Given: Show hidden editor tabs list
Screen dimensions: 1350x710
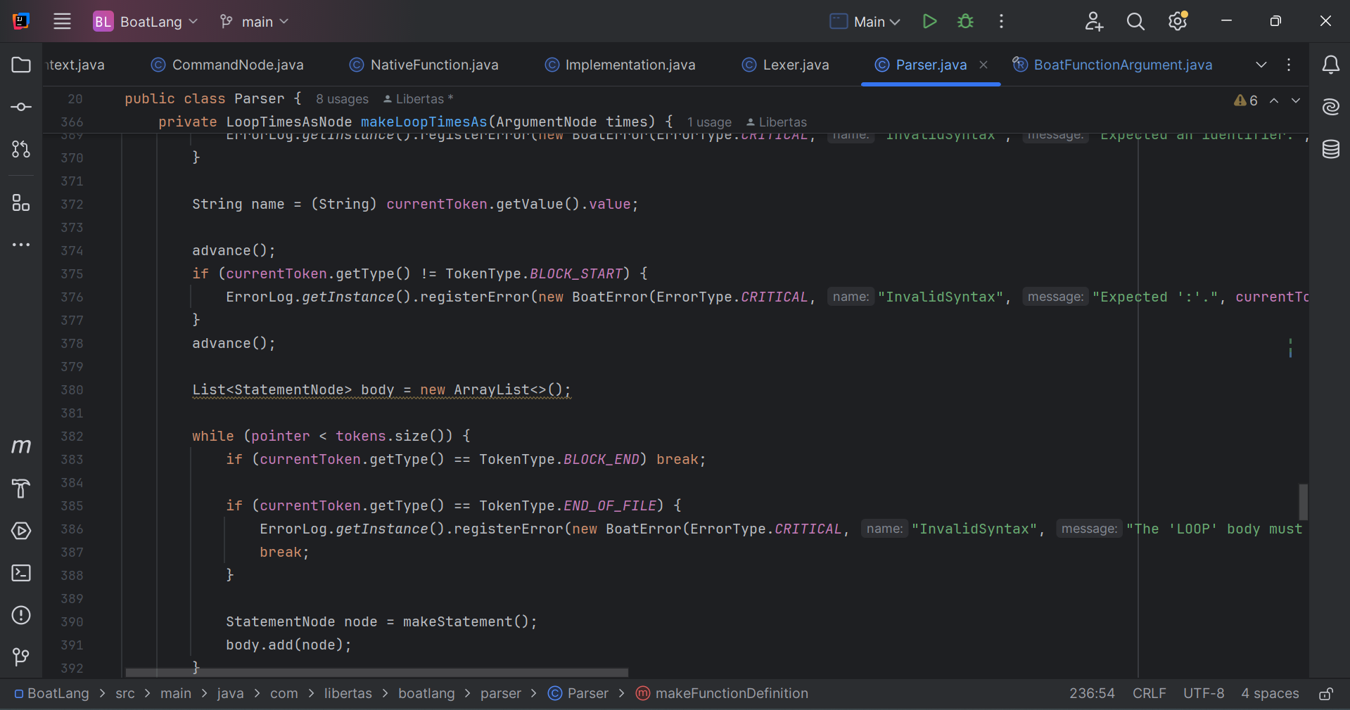Looking at the screenshot, I should (1261, 65).
